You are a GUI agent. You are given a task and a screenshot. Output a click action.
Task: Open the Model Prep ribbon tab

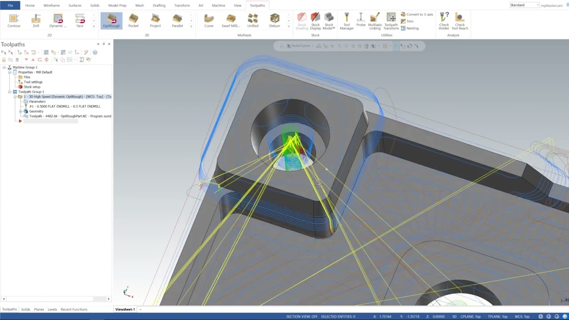coord(117,5)
